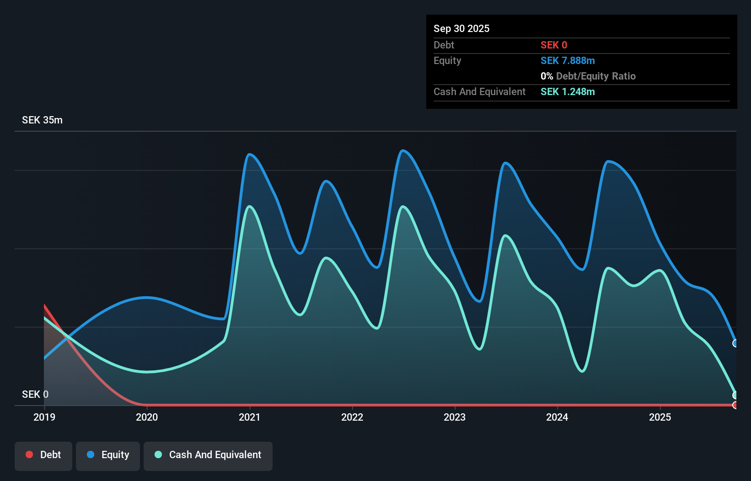Toggle the Equity series visibility
Image resolution: width=751 pixels, height=481 pixels.
[108, 455]
